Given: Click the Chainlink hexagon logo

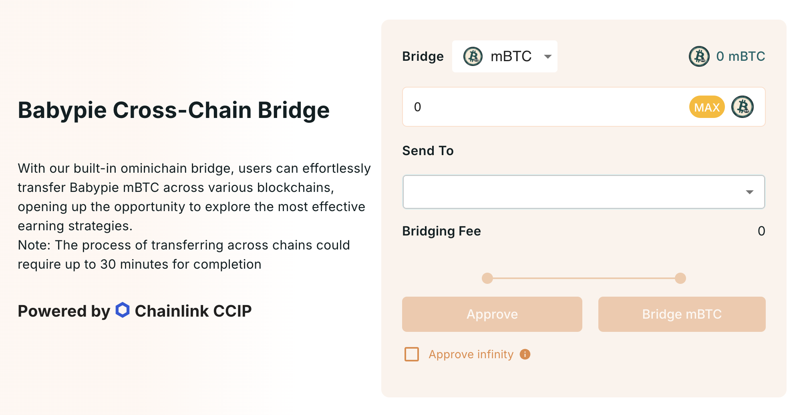Looking at the screenshot, I should [123, 310].
